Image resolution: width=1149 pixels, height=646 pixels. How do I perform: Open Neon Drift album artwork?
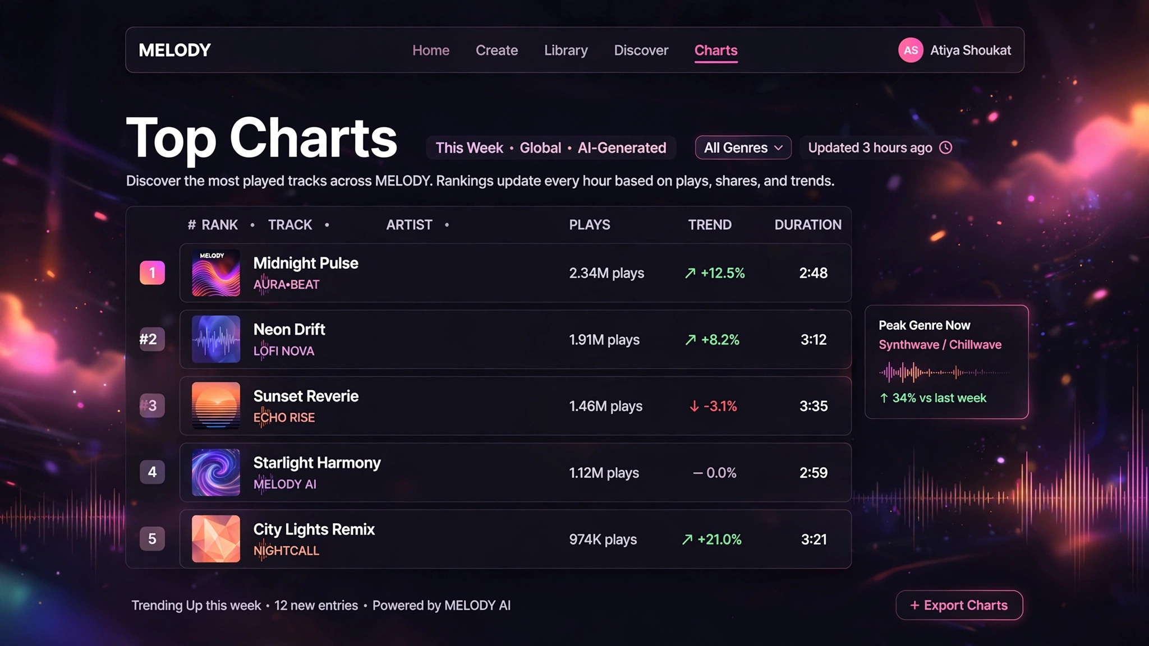click(x=216, y=339)
